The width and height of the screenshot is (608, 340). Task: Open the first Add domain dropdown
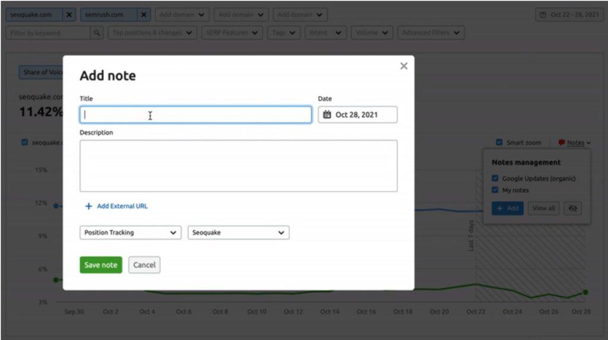(182, 15)
